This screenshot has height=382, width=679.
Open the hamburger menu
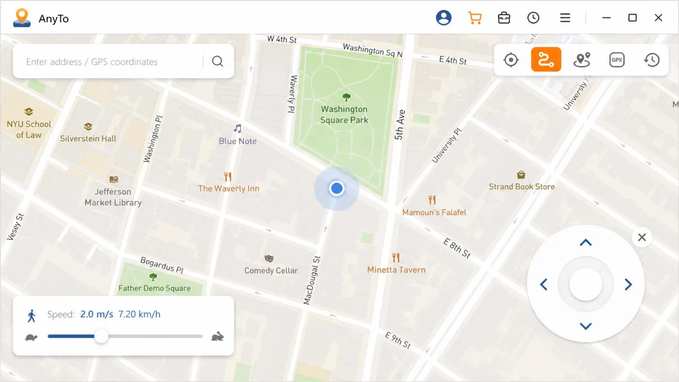tap(565, 18)
